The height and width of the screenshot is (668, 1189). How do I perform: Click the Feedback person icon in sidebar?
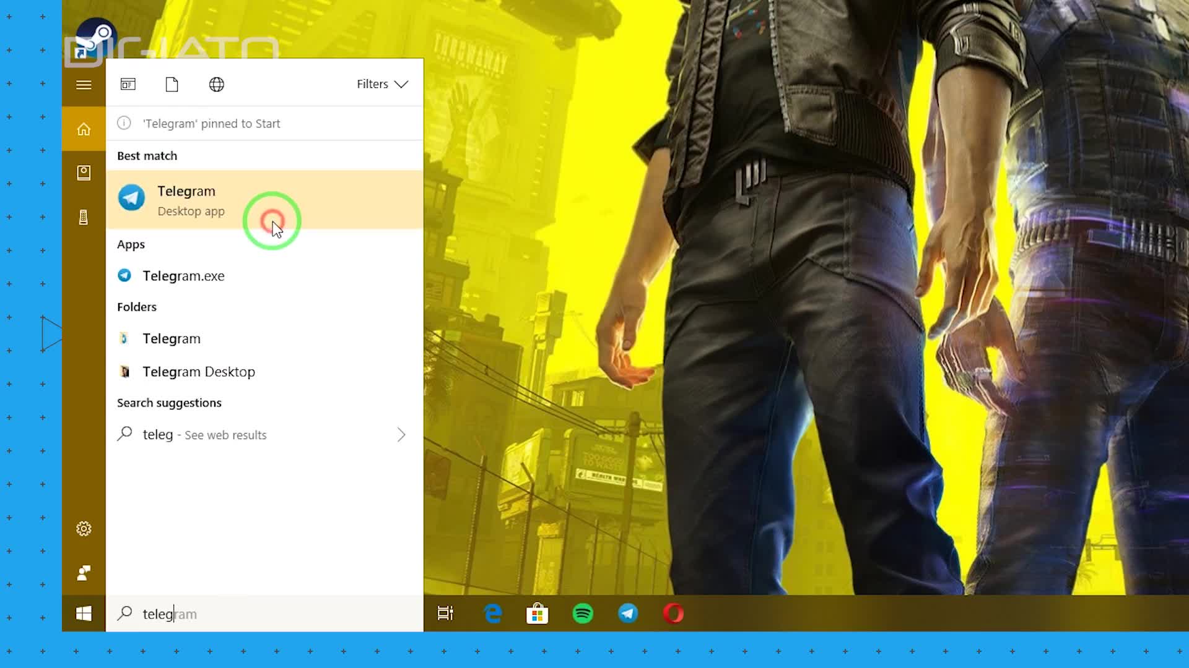point(84,573)
